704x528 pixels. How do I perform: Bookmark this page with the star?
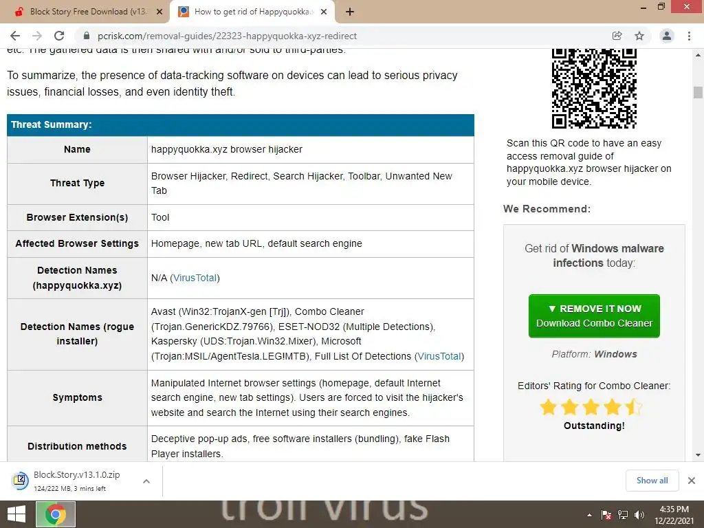[x=639, y=36]
